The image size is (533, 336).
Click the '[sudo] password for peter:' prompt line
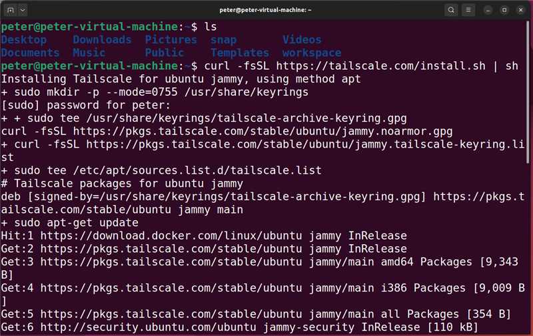pyautogui.click(x=86, y=105)
